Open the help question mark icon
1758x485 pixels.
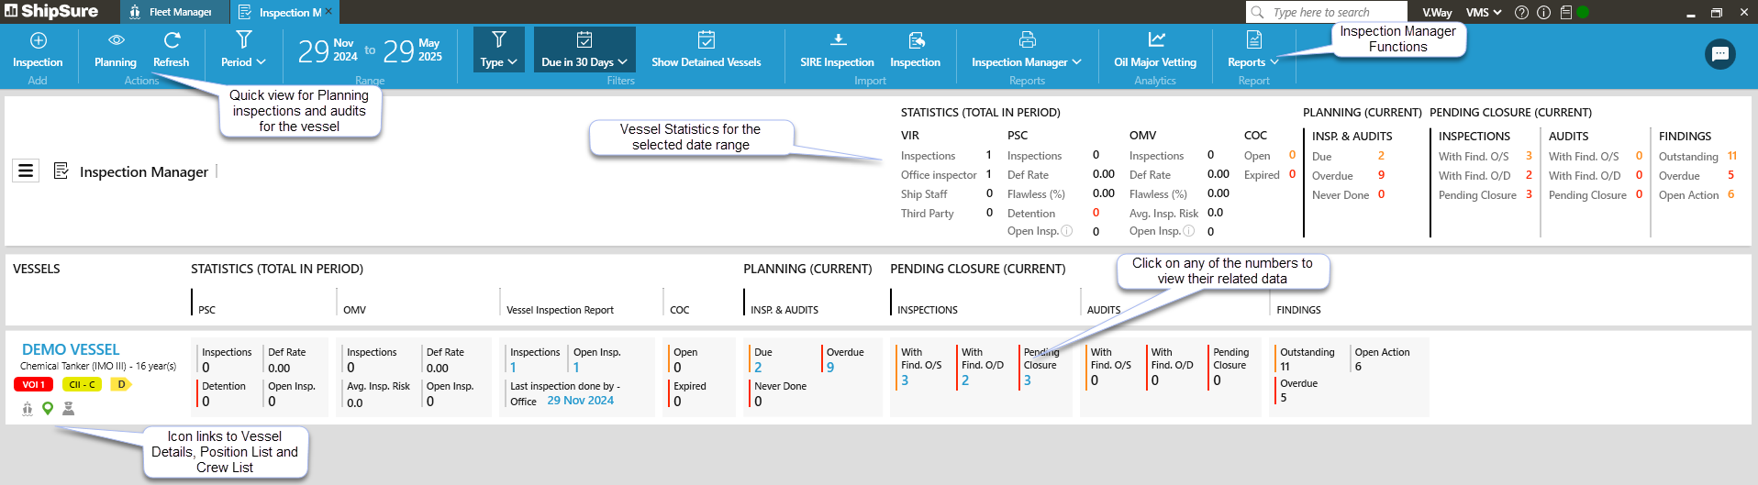pyautogui.click(x=1521, y=12)
